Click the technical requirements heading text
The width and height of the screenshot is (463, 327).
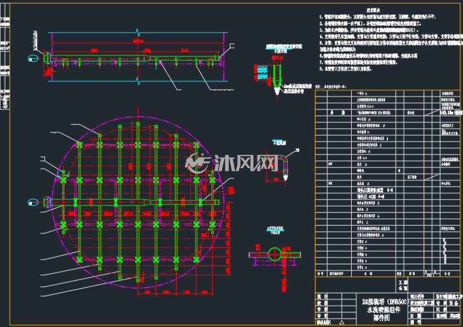click(373, 10)
